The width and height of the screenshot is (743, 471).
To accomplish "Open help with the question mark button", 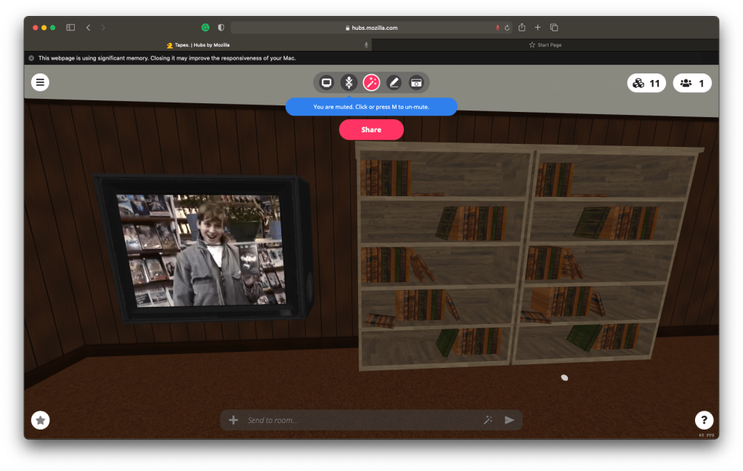I will click(x=703, y=420).
